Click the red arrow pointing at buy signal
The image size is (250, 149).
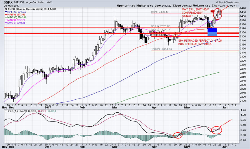(x=213, y=11)
